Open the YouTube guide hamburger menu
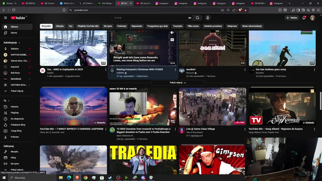Screen dimensions: 322x181 (5, 18)
